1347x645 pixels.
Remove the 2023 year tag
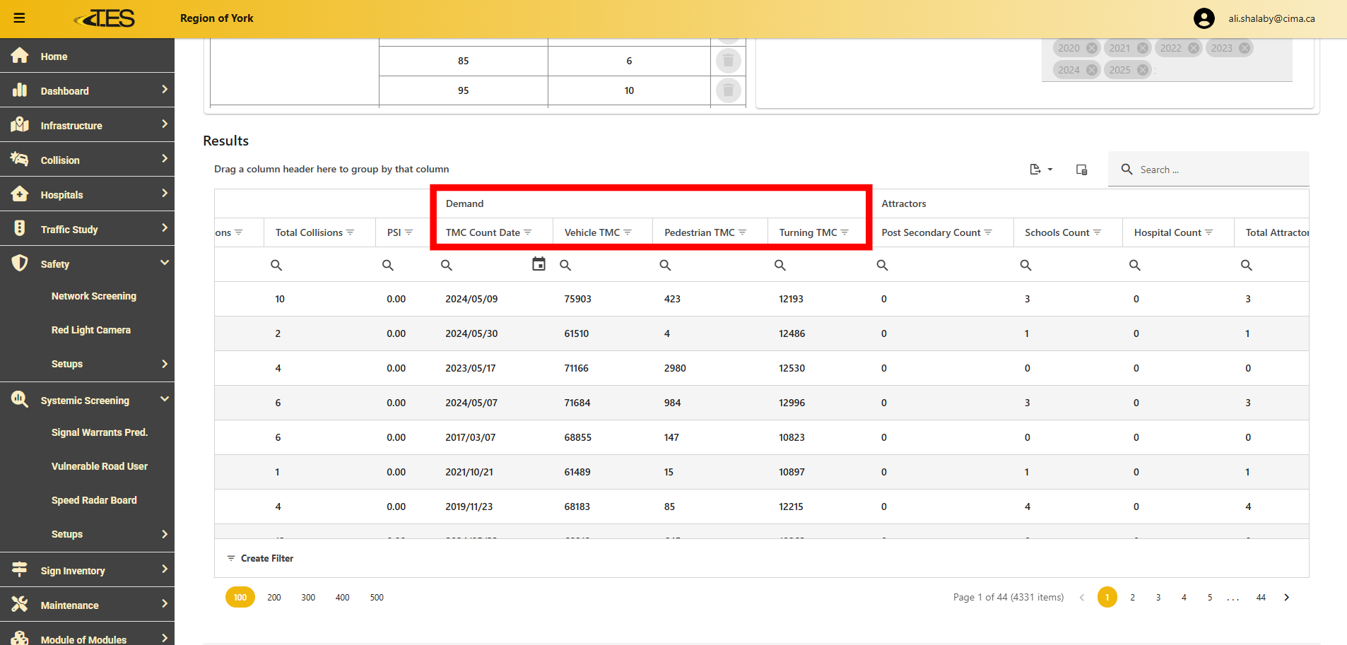coord(1245,48)
